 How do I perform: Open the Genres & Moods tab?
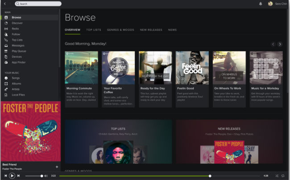point(120,30)
